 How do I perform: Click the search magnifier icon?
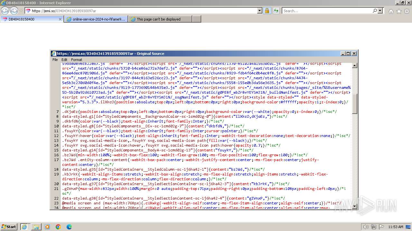click(x=375, y=11)
